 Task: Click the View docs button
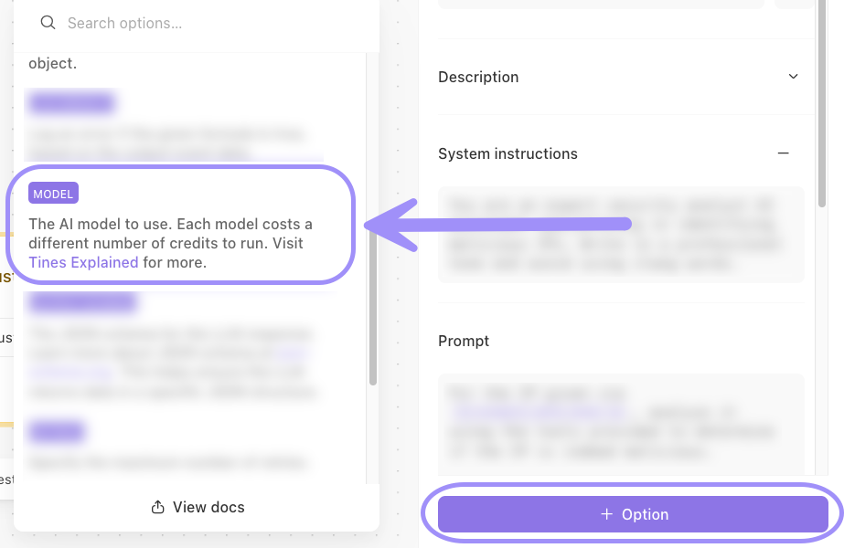(x=197, y=507)
